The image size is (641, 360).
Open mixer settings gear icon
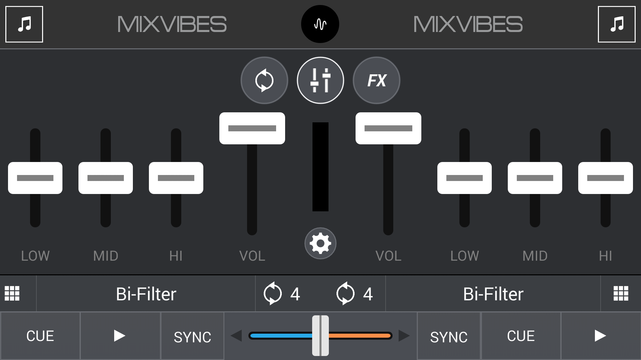320,243
